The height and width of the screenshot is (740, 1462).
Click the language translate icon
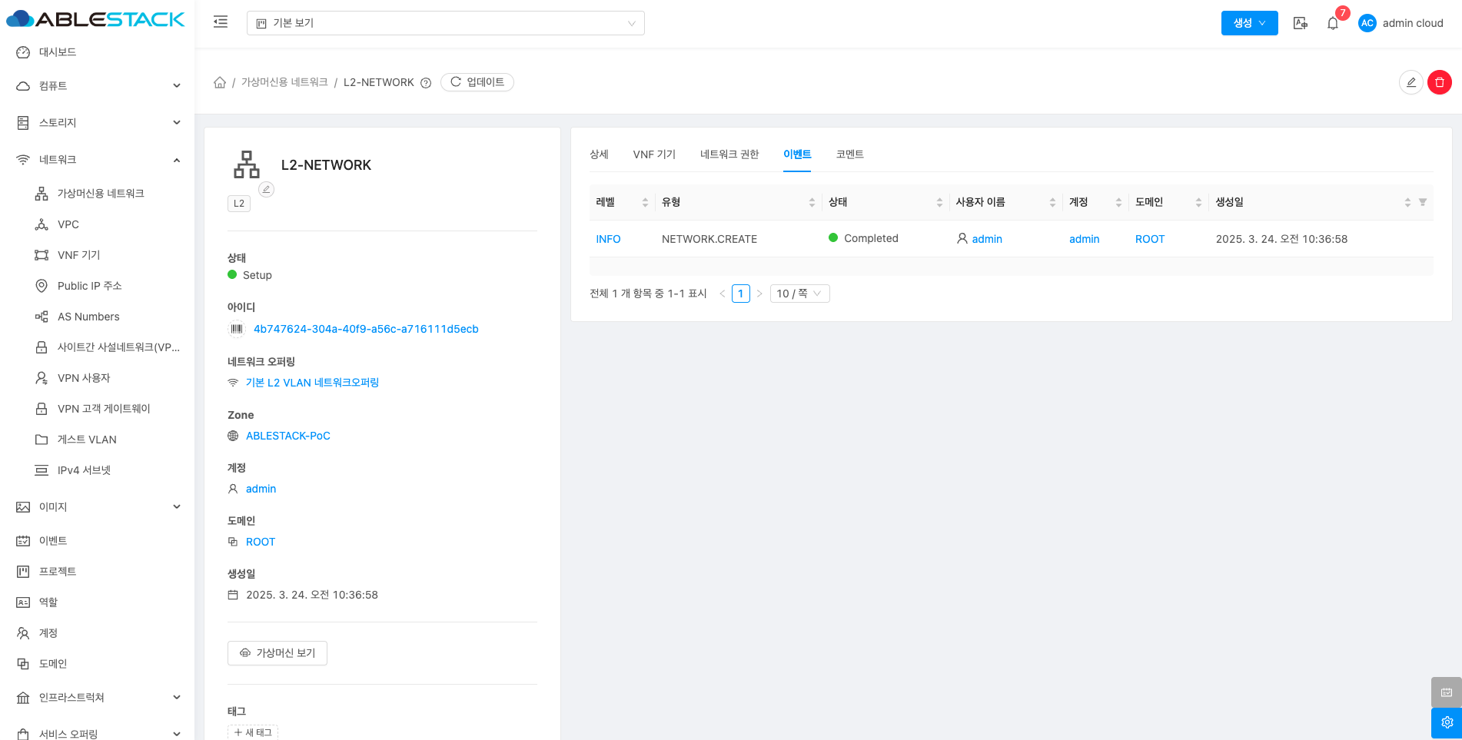click(1300, 23)
